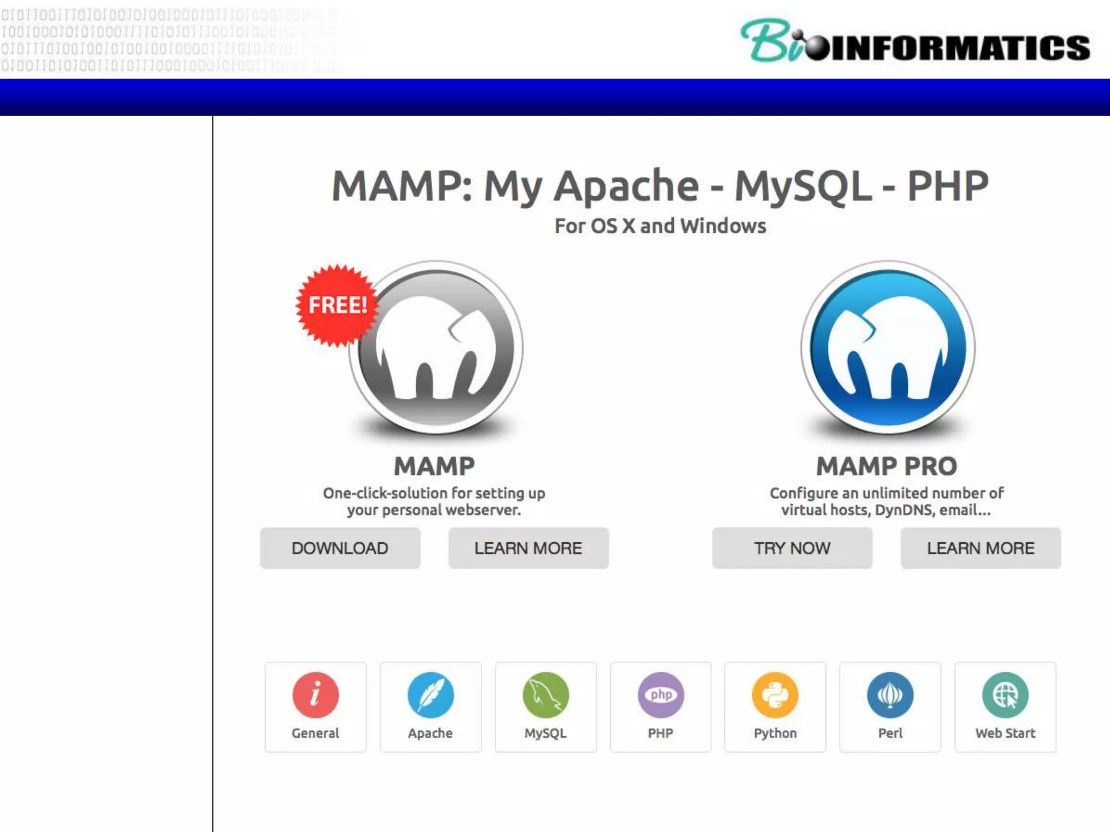Screen dimensions: 1110x832
Task: Click the red FREE! badge
Action: [x=337, y=305]
